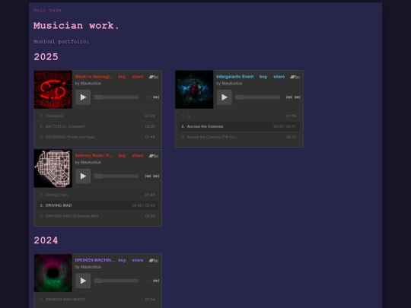The image size is (411, 308).
Task: Open Bandcamp logo in BROKEN MACHINERY player
Action: (x=154, y=261)
